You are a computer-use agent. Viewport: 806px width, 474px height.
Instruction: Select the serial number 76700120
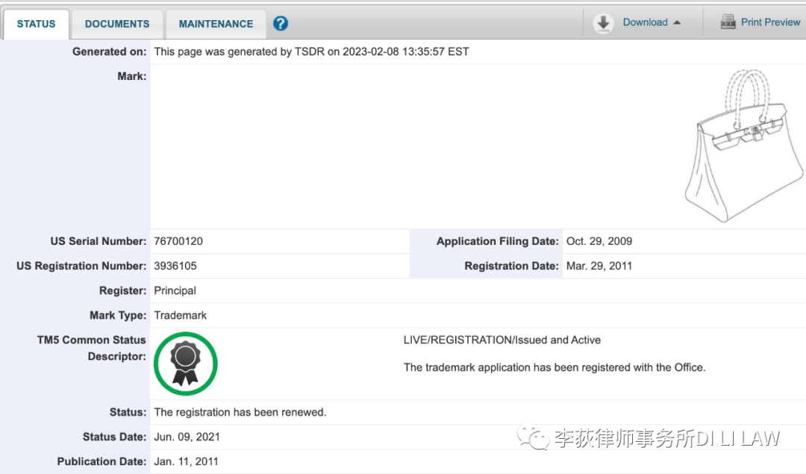(178, 241)
